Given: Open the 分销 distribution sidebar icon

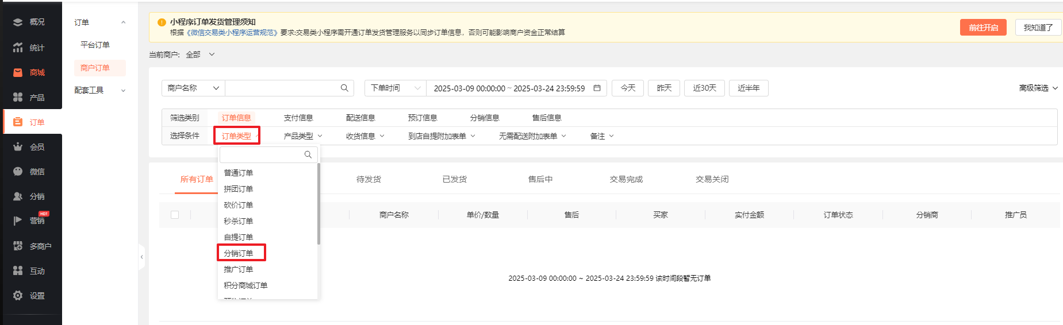Looking at the screenshot, I should [x=18, y=196].
